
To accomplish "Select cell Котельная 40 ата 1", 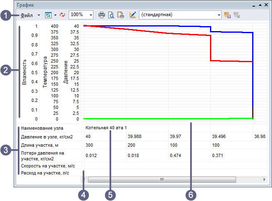I will pos(106,128).
